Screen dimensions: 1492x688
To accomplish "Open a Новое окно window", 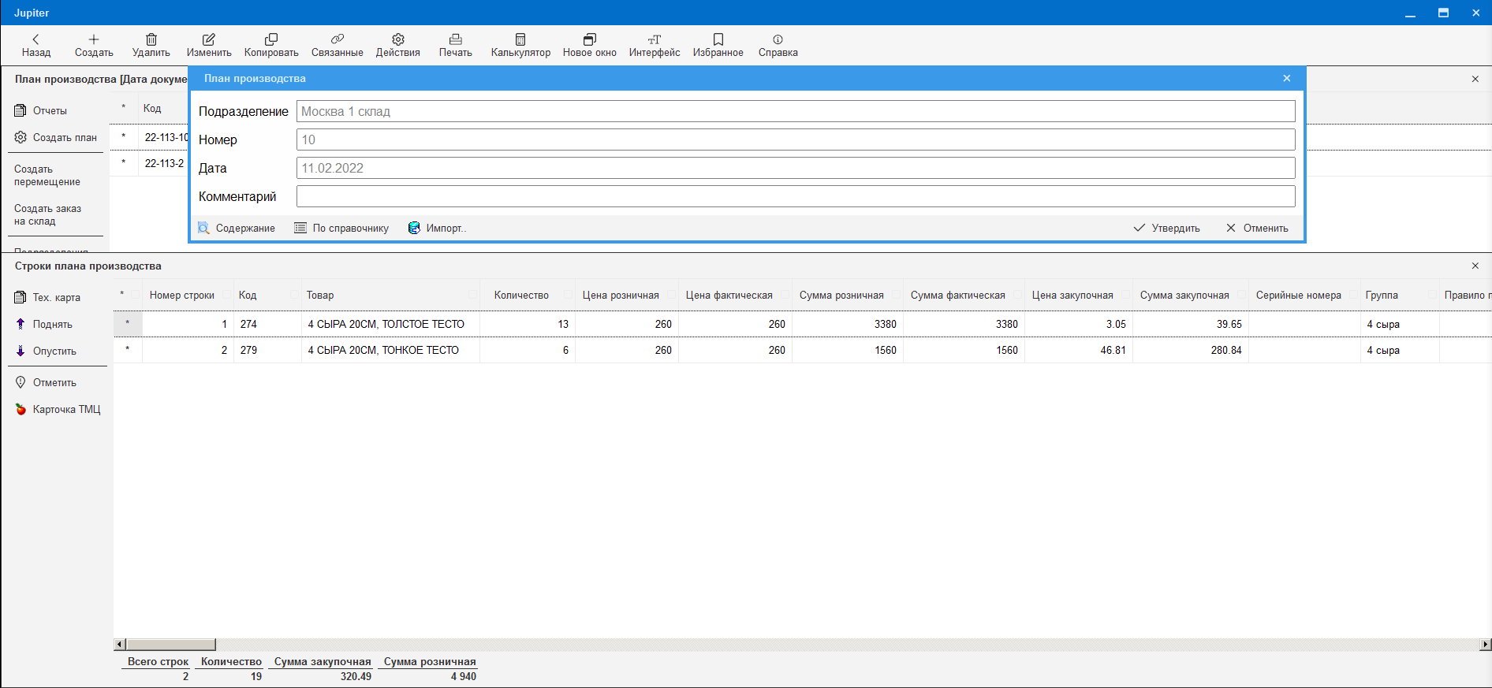I will pos(590,45).
